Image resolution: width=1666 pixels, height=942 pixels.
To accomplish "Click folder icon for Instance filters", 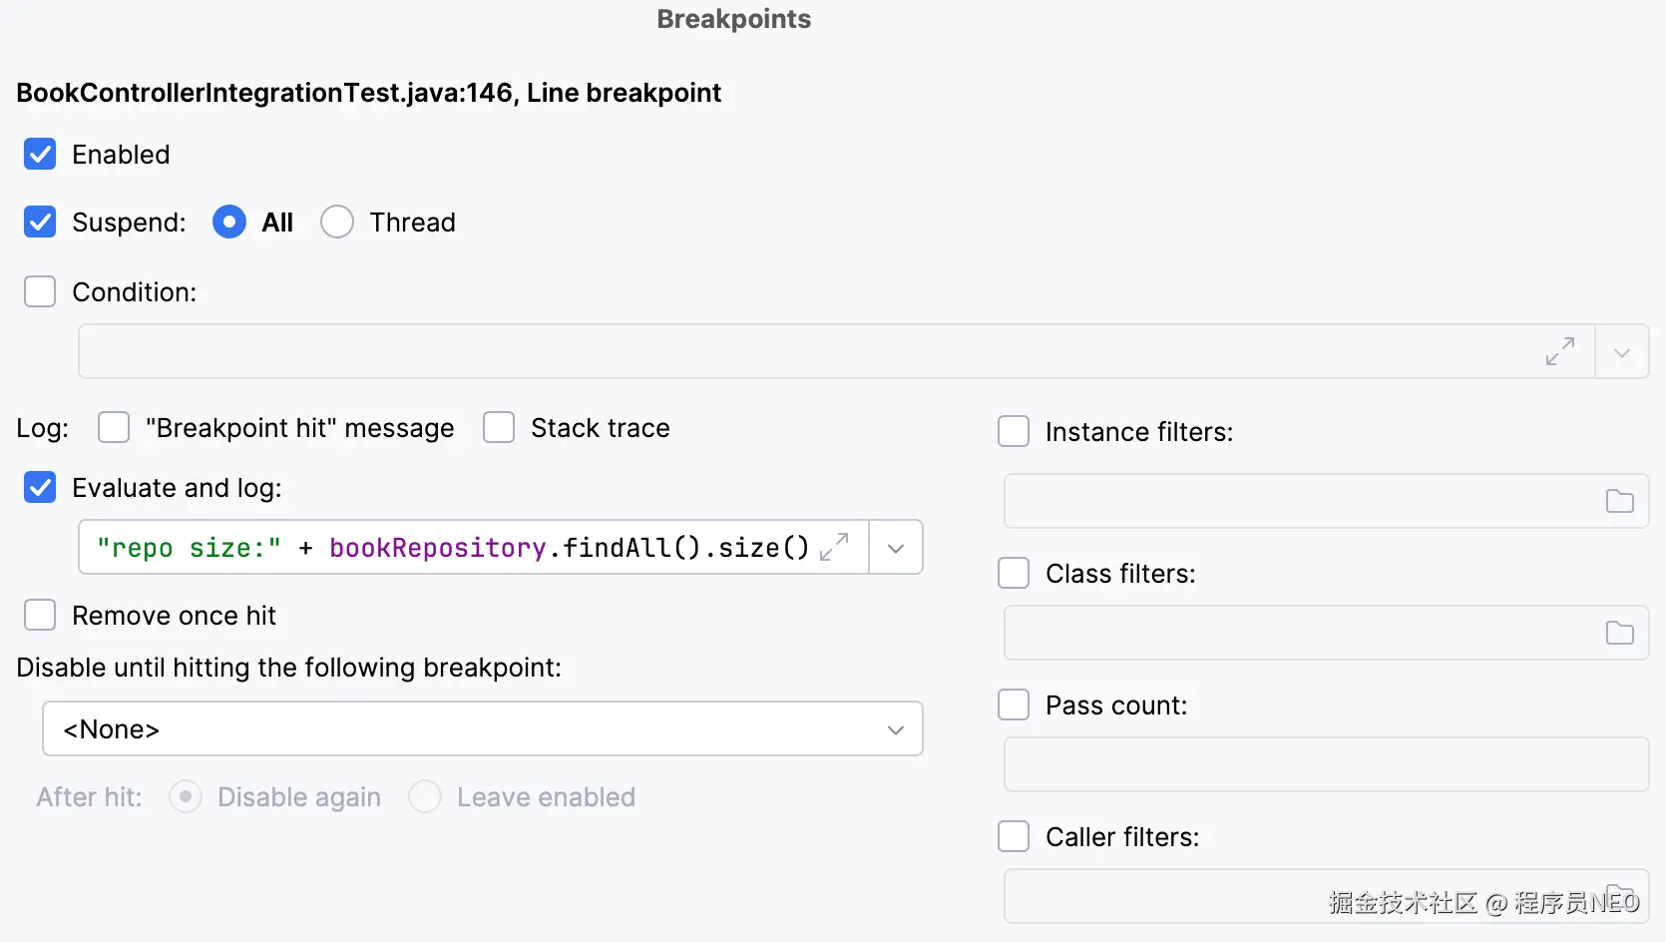I will tap(1619, 501).
